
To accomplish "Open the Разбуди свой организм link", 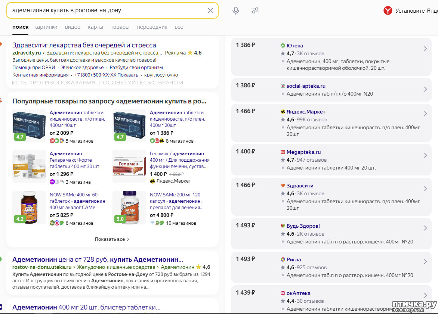I will pyautogui.click(x=136, y=68).
